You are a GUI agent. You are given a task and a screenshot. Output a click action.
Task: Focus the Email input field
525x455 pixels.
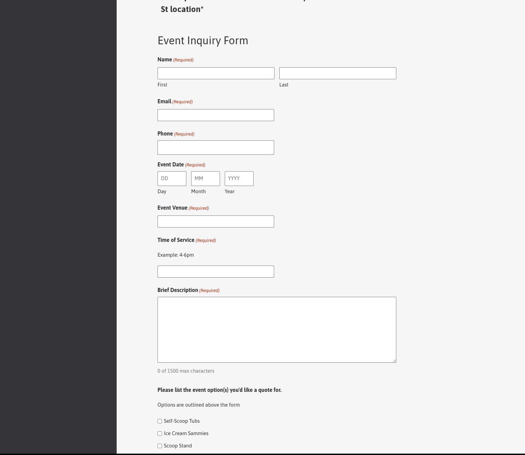pos(216,115)
